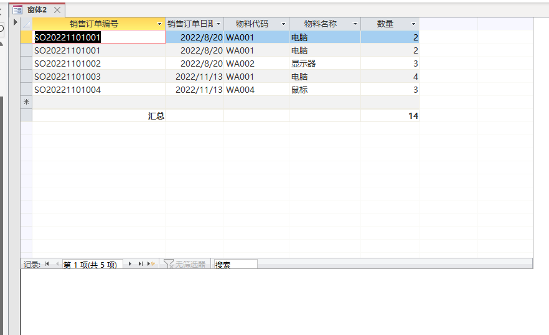
Task: Click the current record number box
Action: (92, 265)
